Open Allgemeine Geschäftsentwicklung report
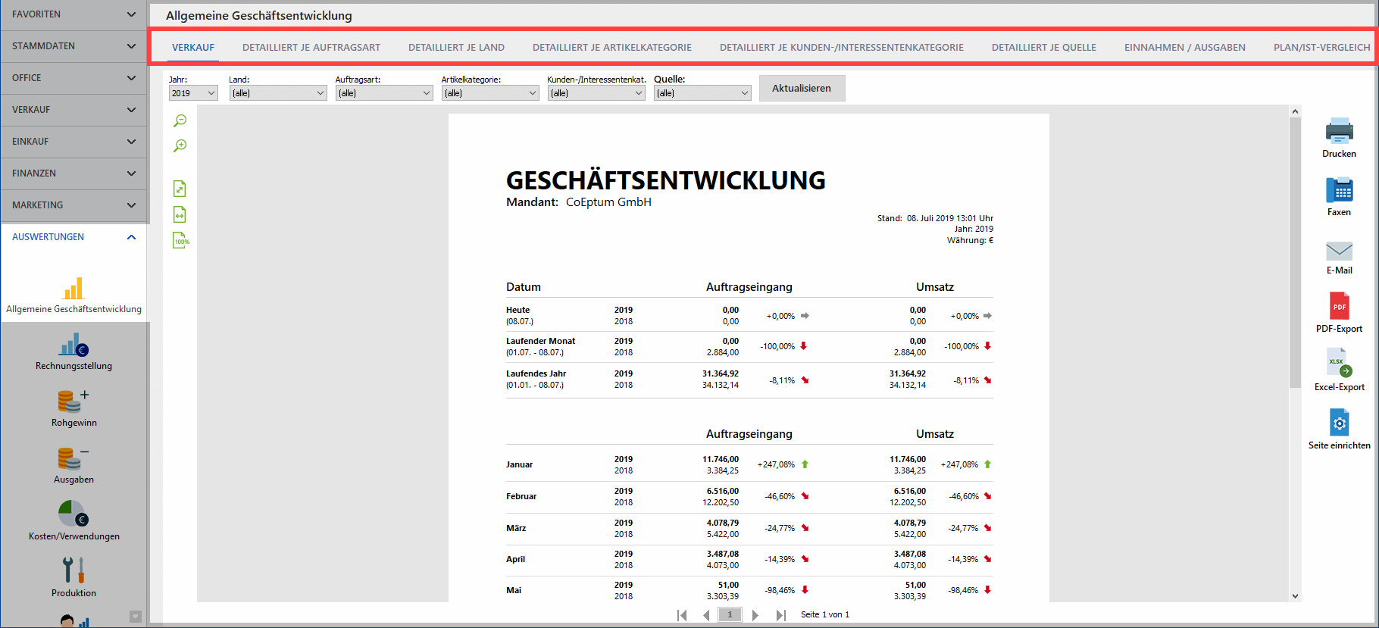 pyautogui.click(x=73, y=295)
